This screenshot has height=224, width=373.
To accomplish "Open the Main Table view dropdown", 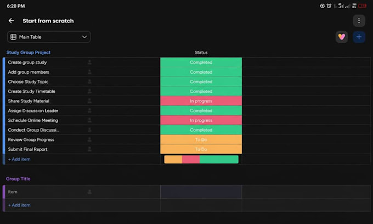I will (x=49, y=37).
